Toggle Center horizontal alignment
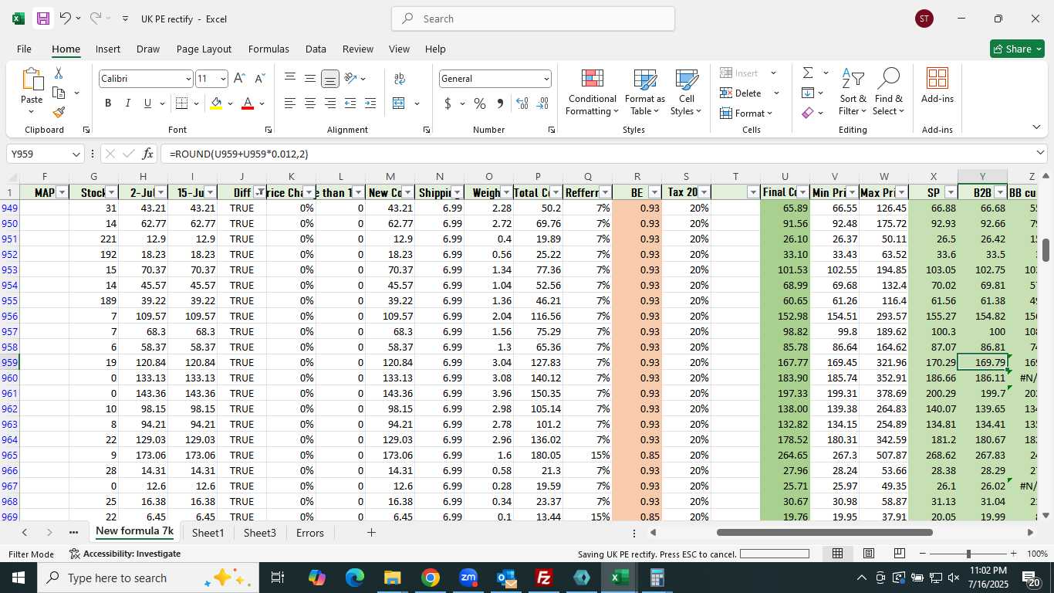This screenshot has height=593, width=1054. (x=309, y=103)
